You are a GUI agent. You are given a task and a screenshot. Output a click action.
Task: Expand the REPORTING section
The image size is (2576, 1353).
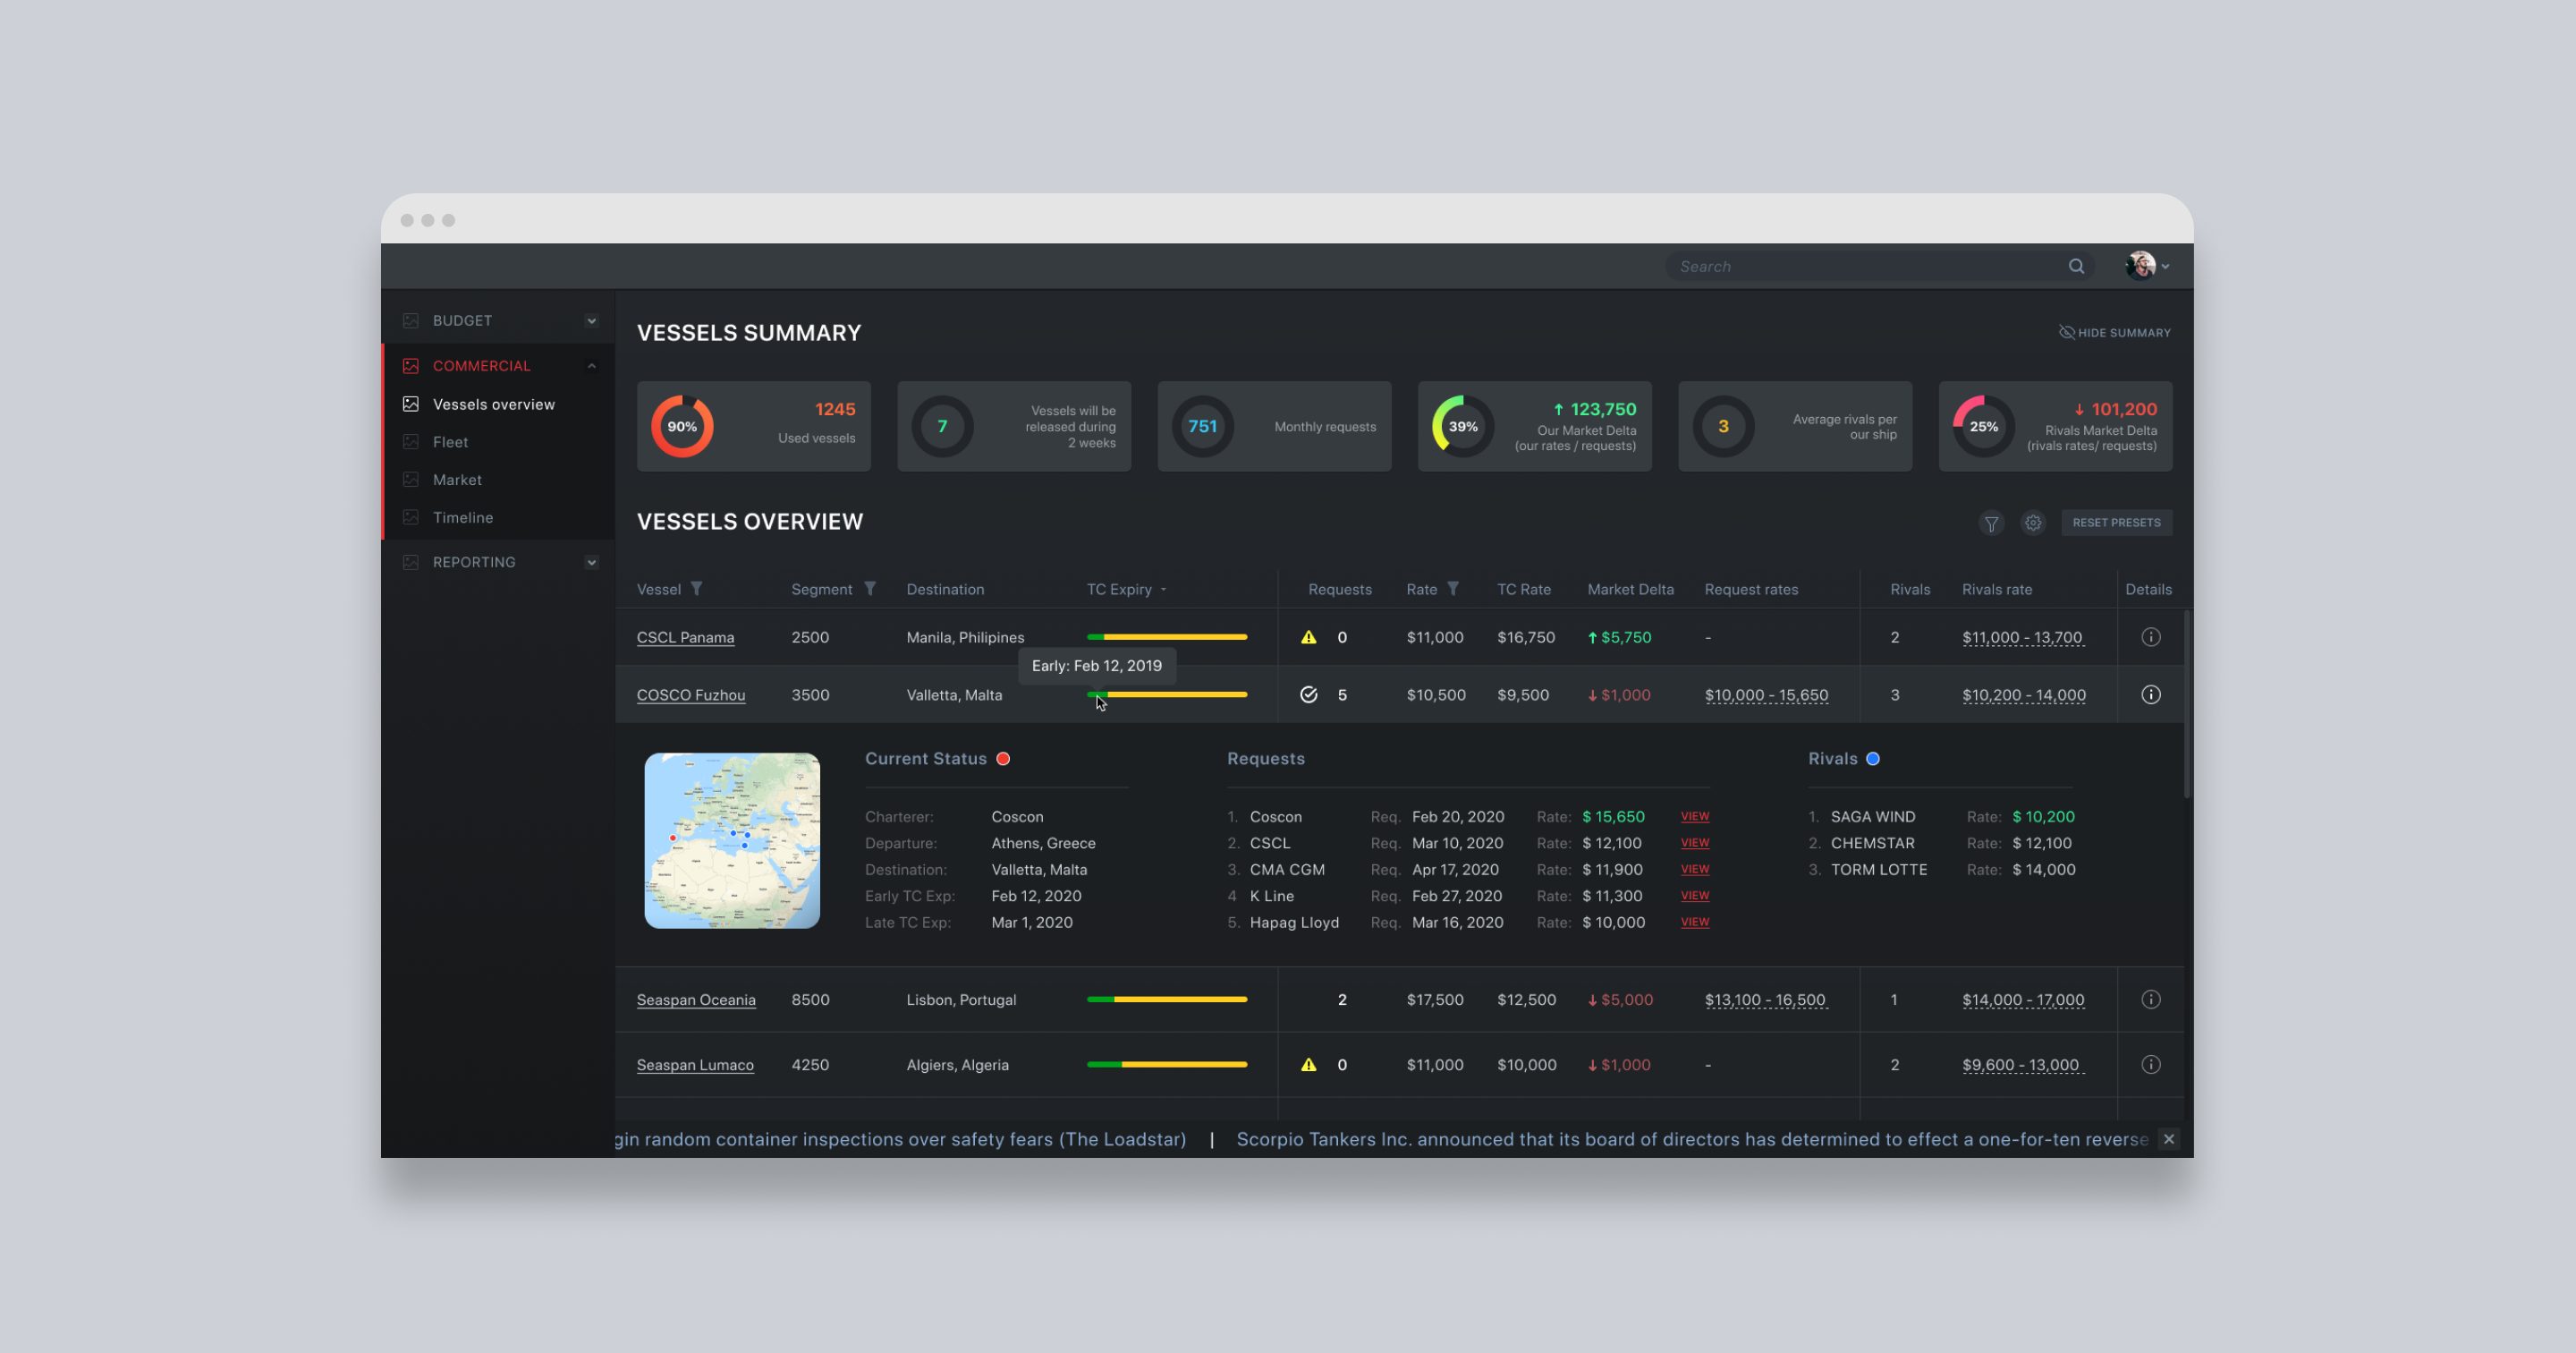click(x=591, y=561)
